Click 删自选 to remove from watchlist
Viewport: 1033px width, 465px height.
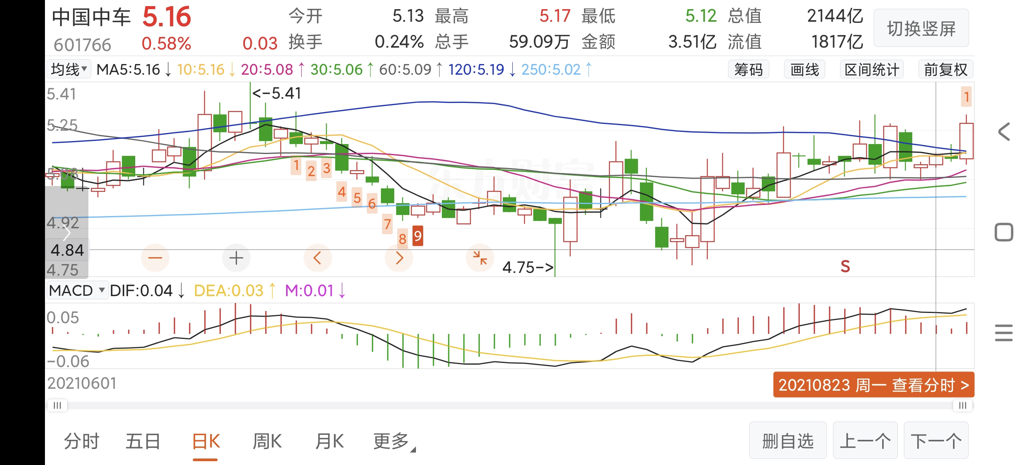point(787,441)
